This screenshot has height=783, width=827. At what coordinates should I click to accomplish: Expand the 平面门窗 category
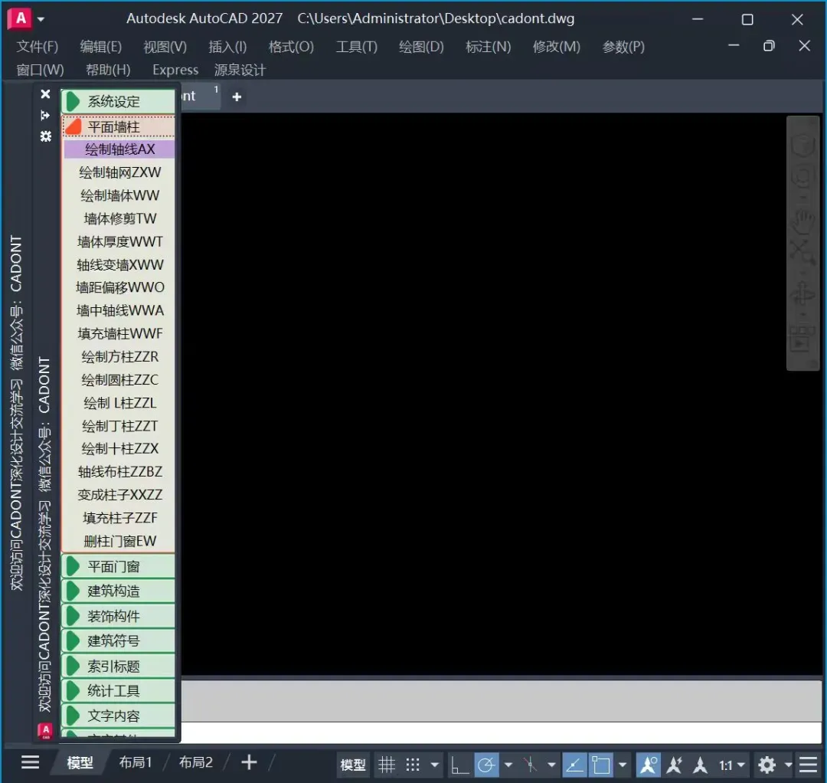click(118, 566)
